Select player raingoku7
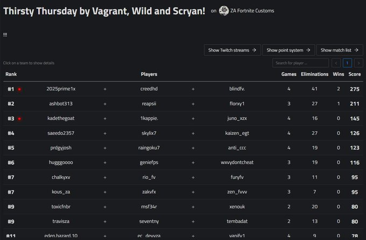 [149, 148]
